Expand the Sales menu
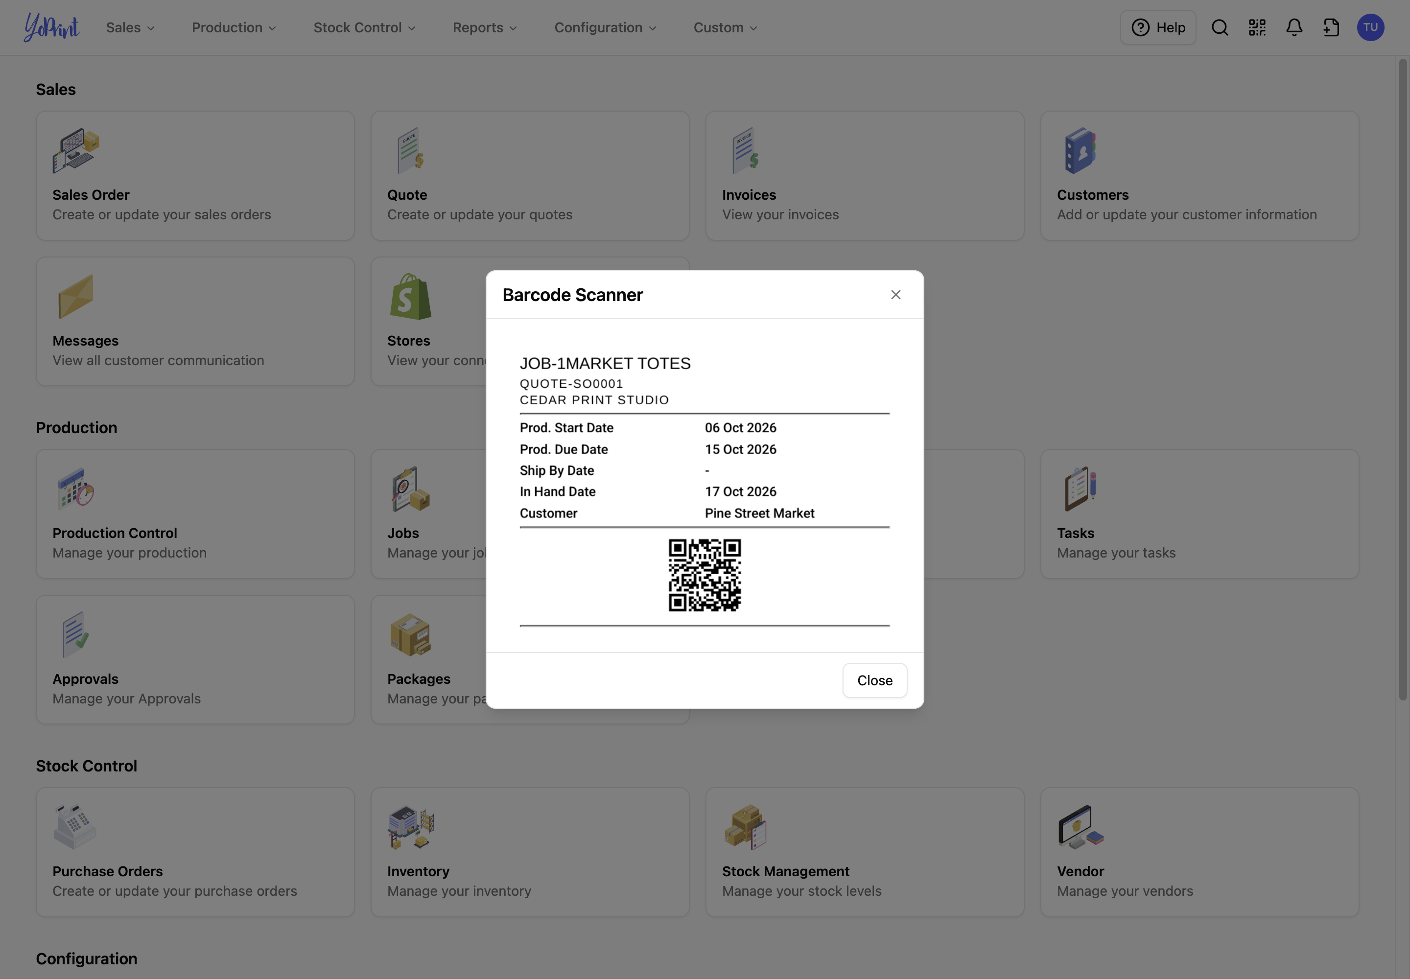This screenshot has width=1410, height=979. pos(130,27)
